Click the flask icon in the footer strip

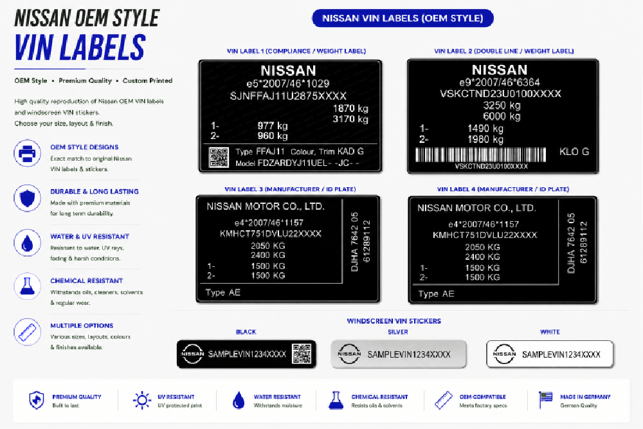click(x=336, y=400)
